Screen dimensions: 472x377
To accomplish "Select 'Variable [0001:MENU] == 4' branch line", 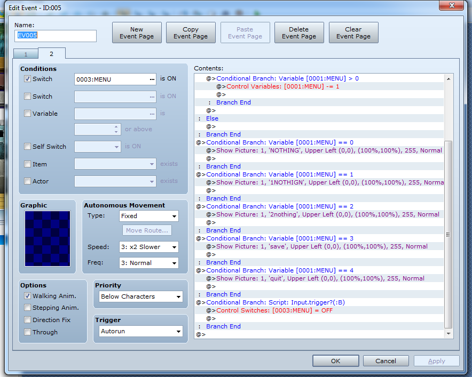I will 319,270.
